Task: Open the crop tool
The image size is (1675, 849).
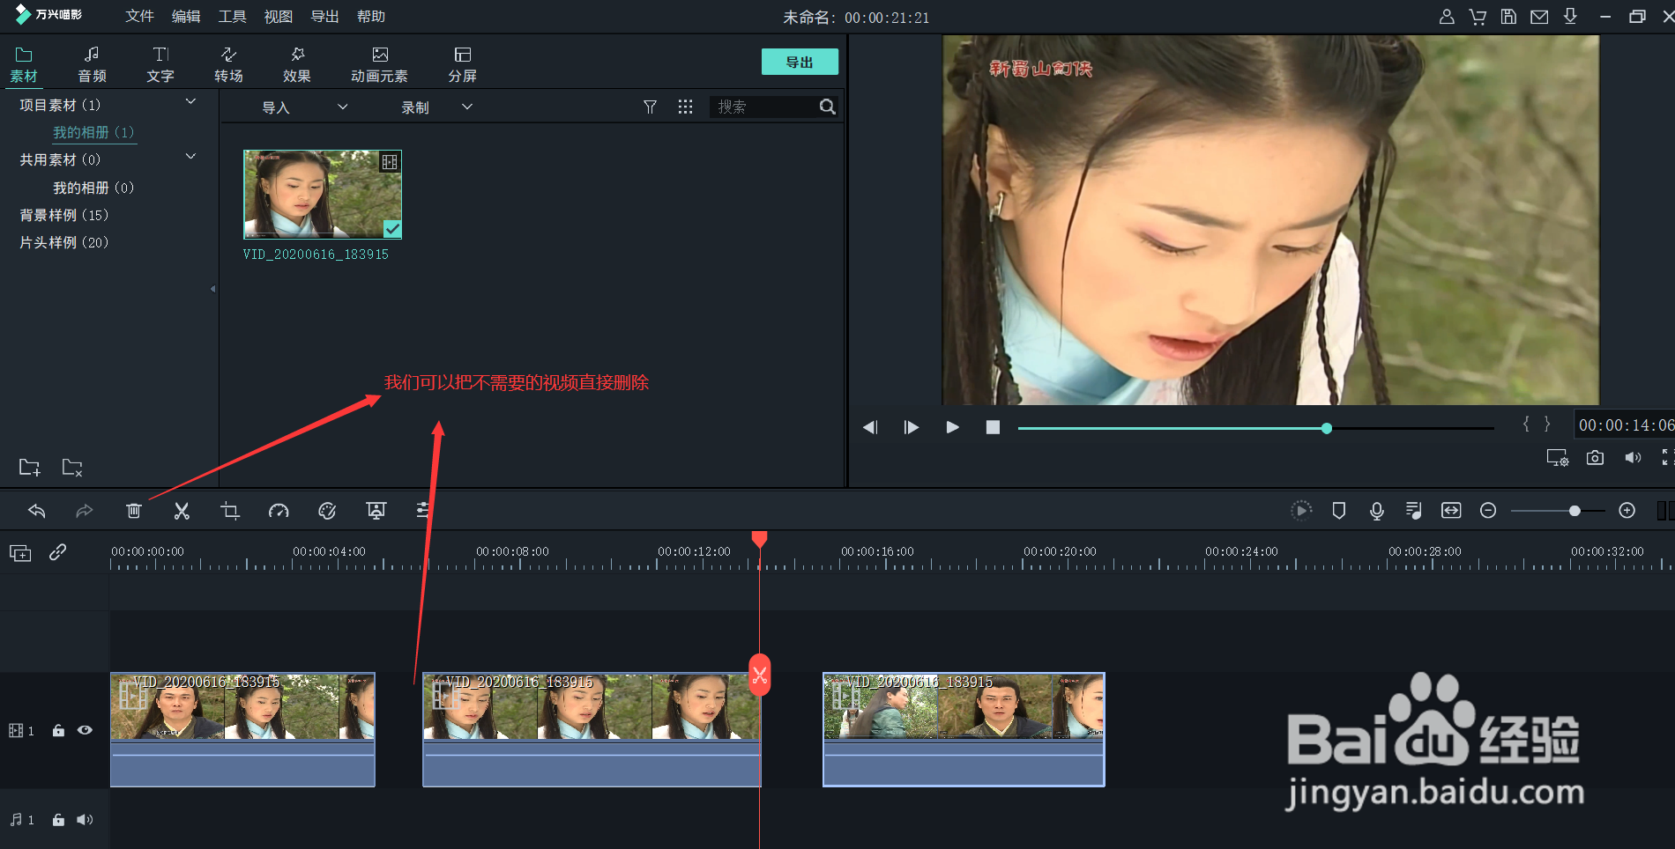Action: (x=230, y=511)
